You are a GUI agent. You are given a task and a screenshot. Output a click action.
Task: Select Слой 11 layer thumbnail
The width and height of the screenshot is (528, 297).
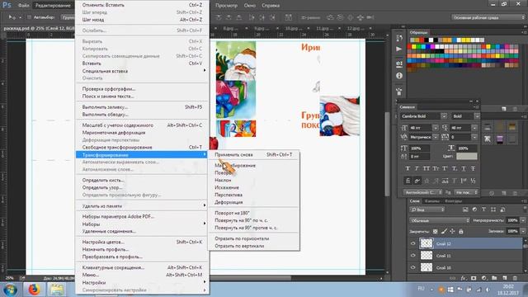pos(427,256)
